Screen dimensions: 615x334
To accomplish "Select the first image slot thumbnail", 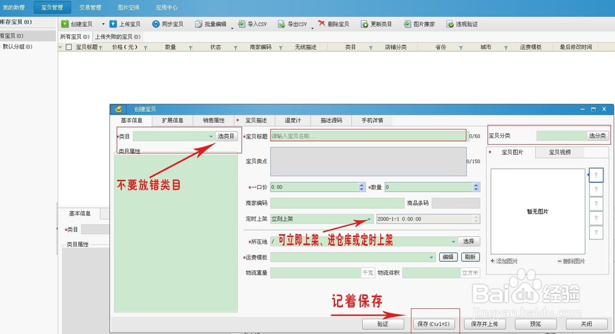I will coord(596,175).
